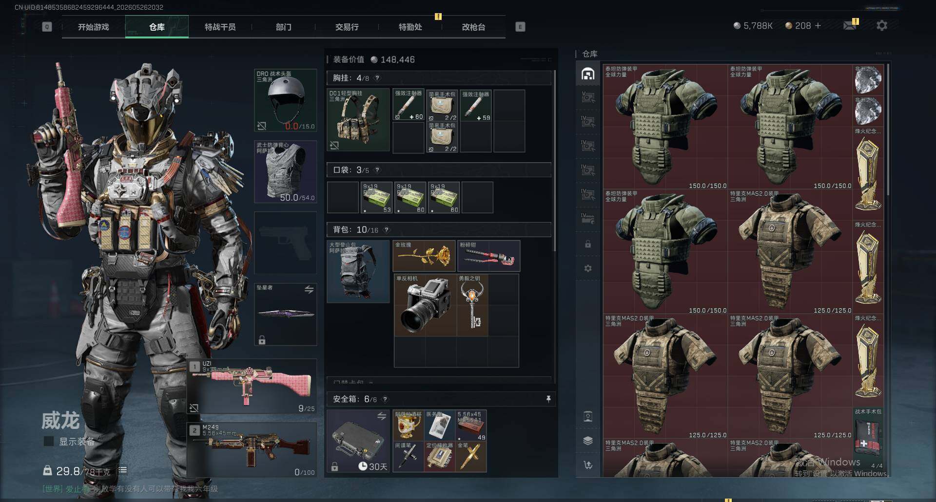Show help for 胸挂 section

click(x=377, y=78)
